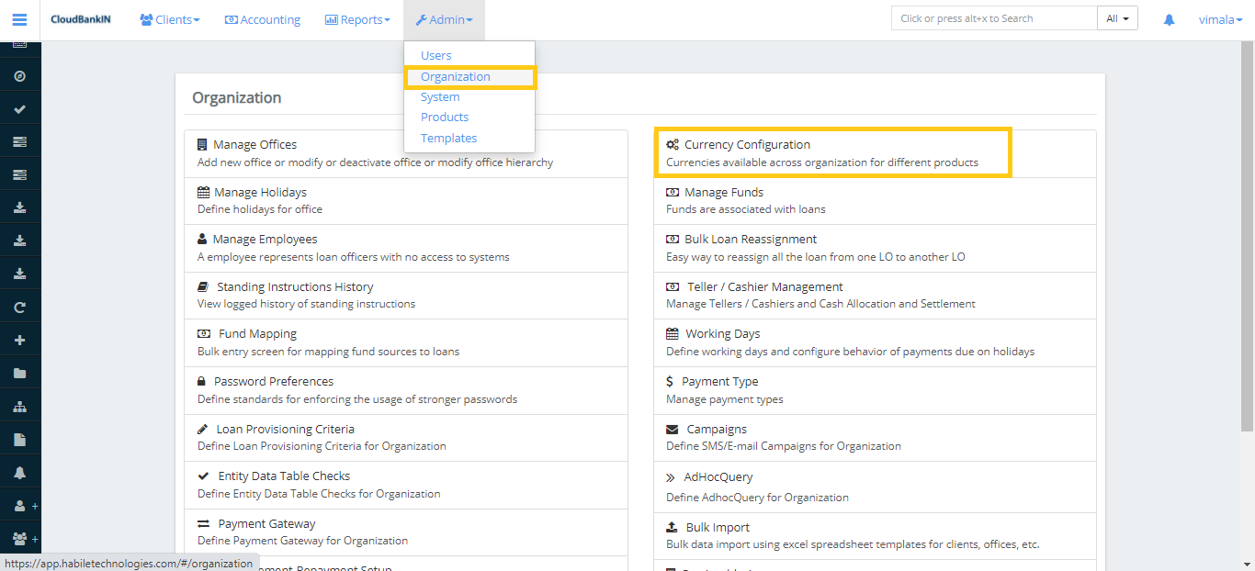
Task: Click the search input field
Action: pyautogui.click(x=993, y=18)
